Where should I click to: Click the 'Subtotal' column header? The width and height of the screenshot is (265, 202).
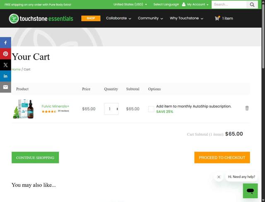point(132,89)
